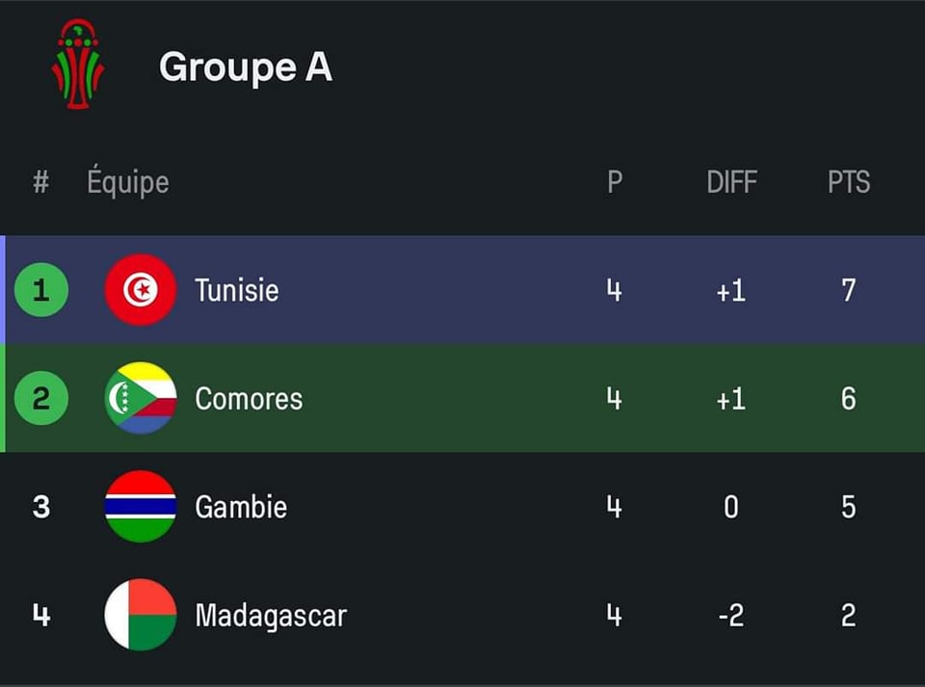The width and height of the screenshot is (925, 687).
Task: Click the Gambia flag icon
Action: pyautogui.click(x=141, y=506)
